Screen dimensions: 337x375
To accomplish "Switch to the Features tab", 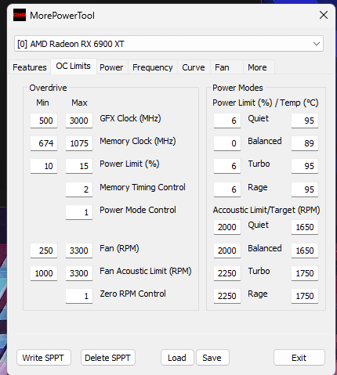I will pyautogui.click(x=30, y=67).
